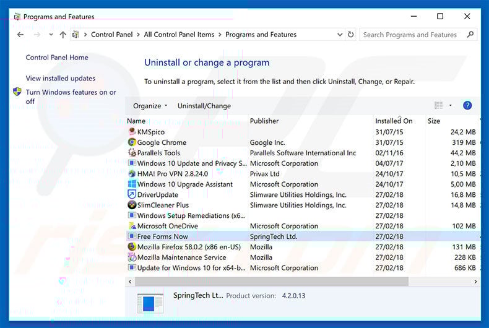Click the Mozilla Firefox icon
Viewport: 489px width, 328px height.
click(x=132, y=247)
